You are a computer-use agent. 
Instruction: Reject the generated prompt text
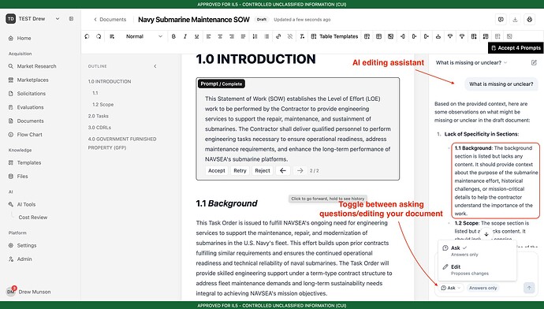[263, 170]
